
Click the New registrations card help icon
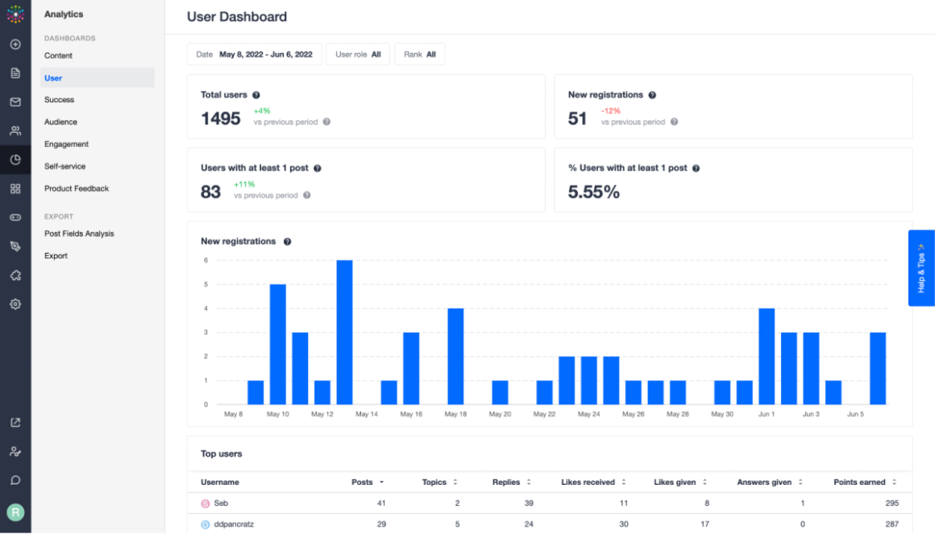[652, 95]
